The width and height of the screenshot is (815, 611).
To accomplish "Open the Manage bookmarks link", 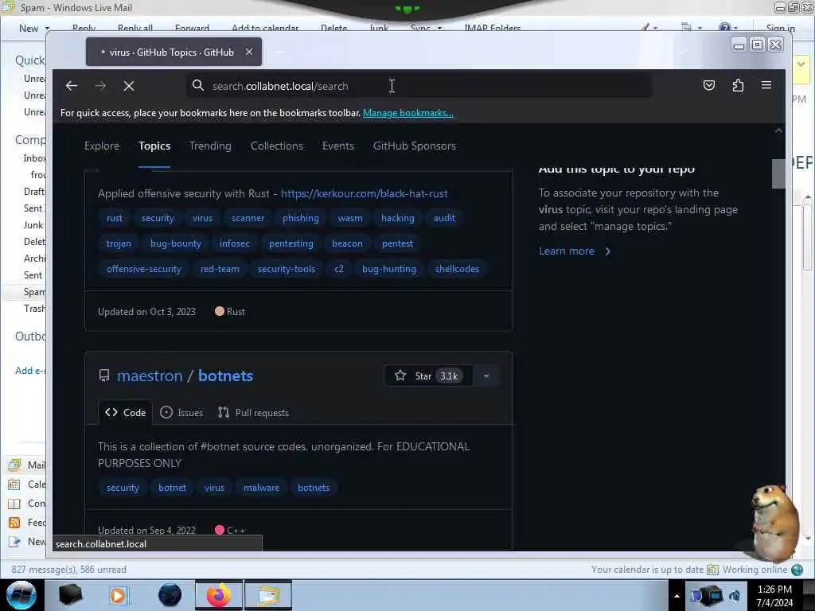I will (408, 113).
